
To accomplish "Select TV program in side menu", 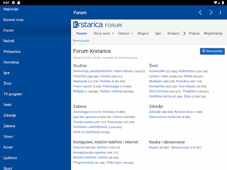I will 35,94.
